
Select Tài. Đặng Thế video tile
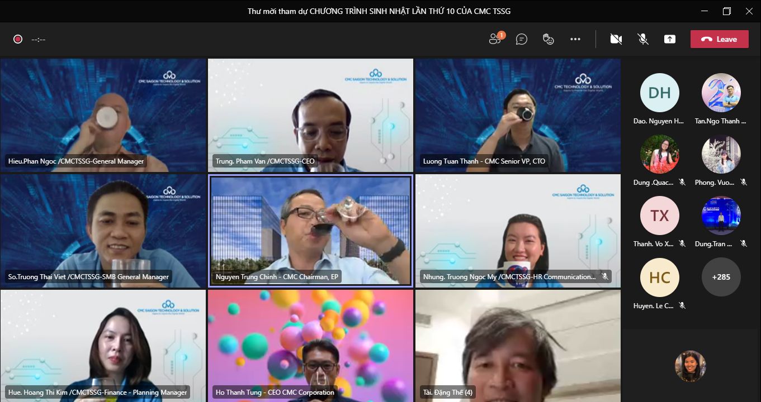tap(518, 346)
